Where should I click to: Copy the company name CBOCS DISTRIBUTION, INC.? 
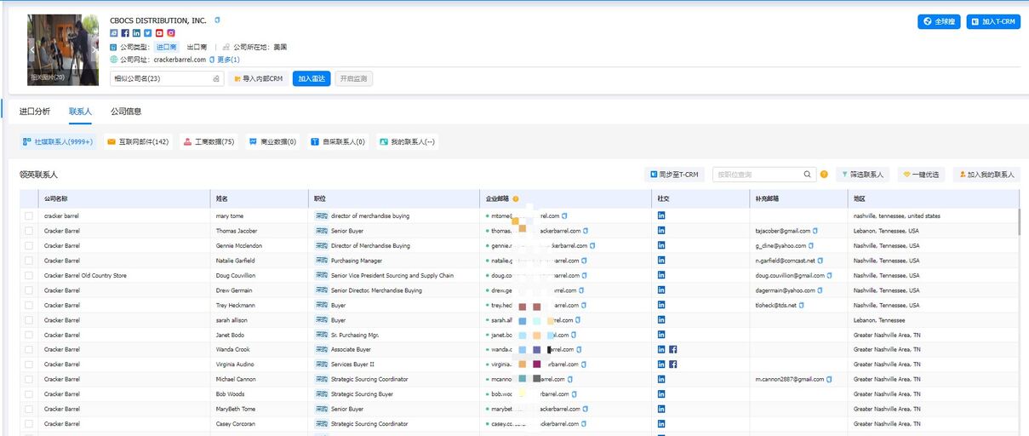217,20
